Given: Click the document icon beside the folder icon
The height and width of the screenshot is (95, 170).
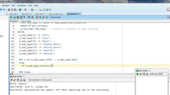Looking at the screenshot, I should [44, 10].
